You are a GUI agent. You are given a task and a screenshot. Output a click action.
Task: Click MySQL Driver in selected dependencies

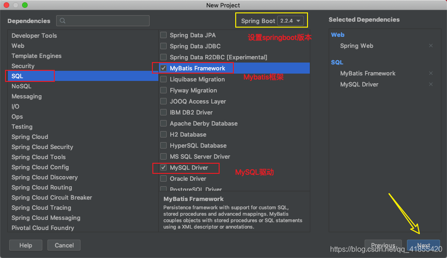pyautogui.click(x=359, y=84)
